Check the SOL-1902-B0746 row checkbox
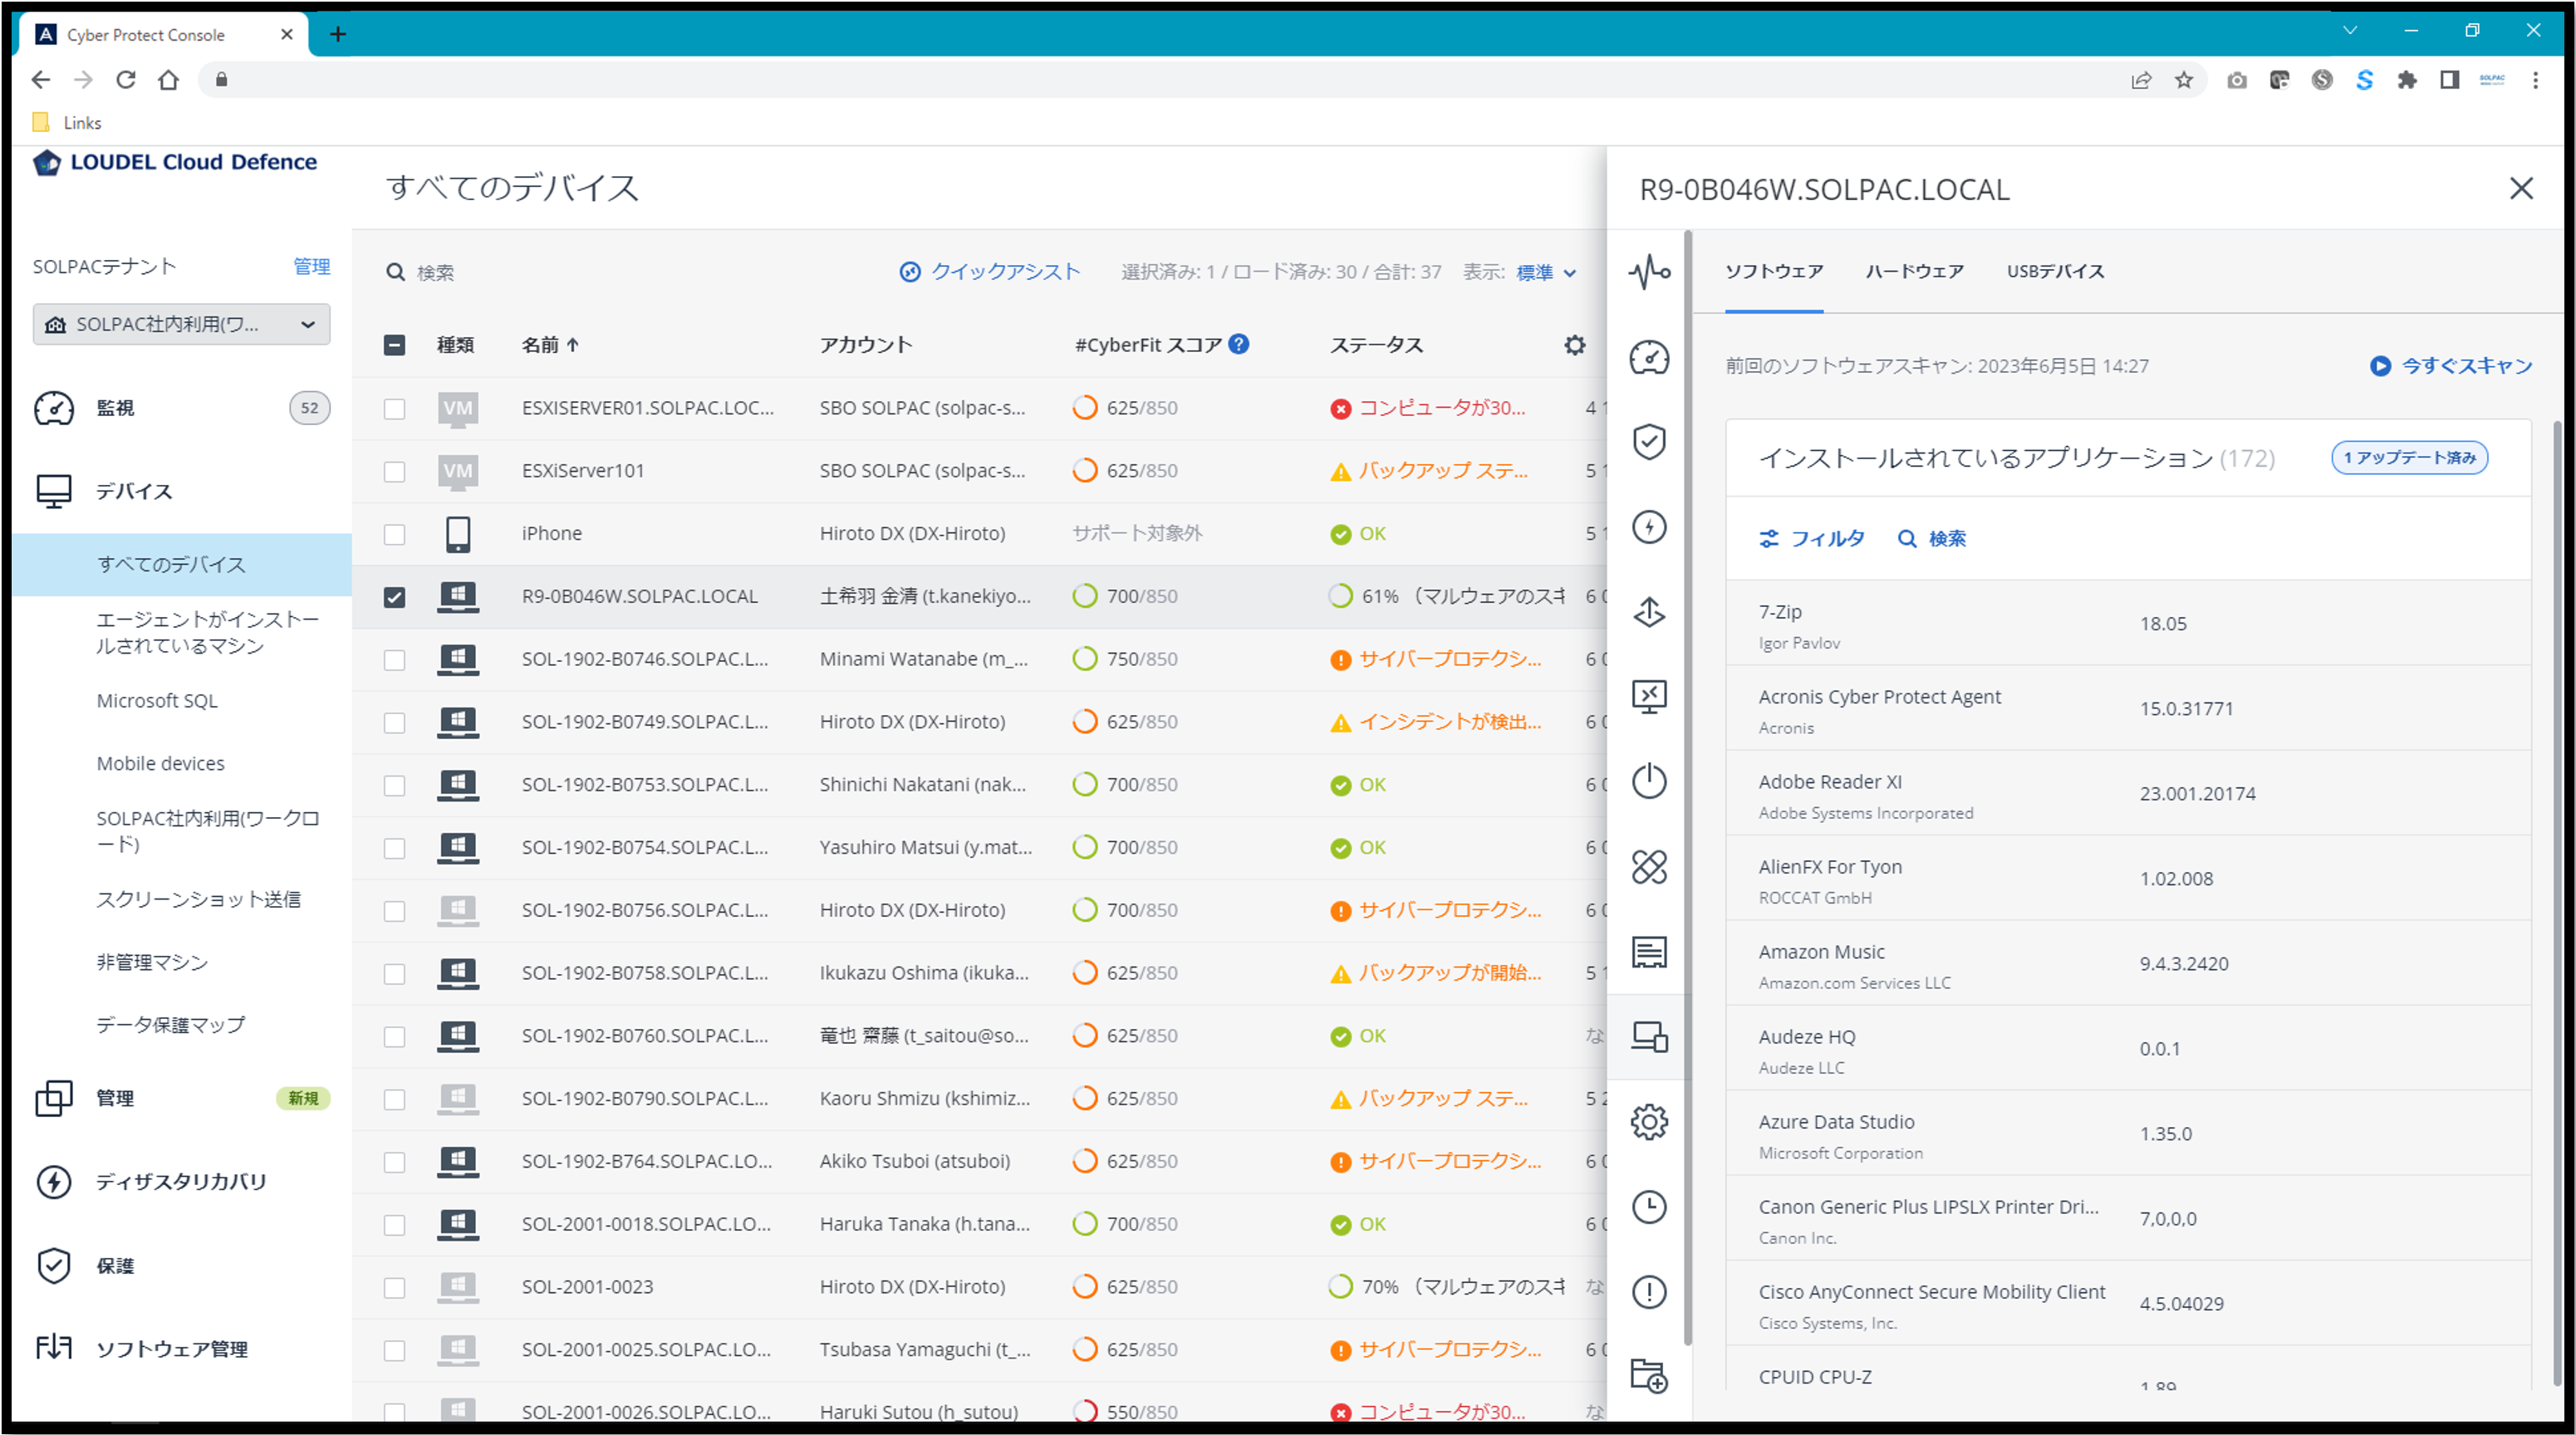The image size is (2576, 1435). pyautogui.click(x=394, y=660)
